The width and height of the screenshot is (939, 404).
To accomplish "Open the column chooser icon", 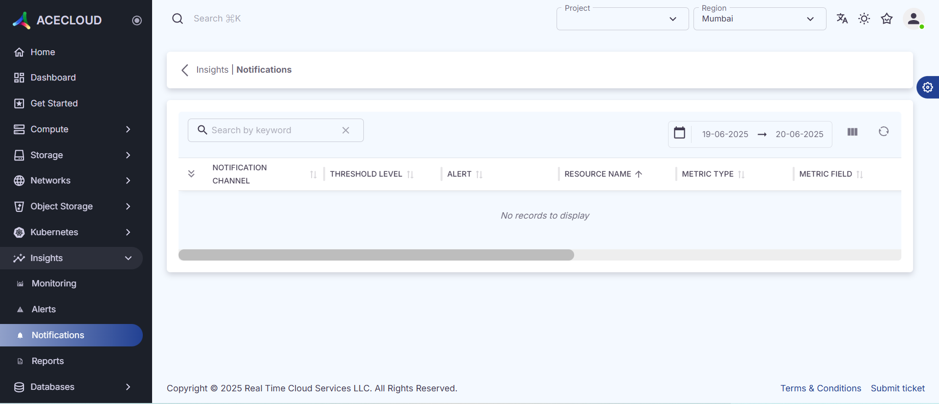I will click(x=852, y=132).
